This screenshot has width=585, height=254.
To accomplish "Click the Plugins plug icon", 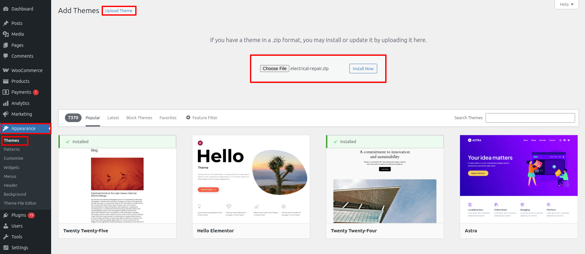I will 6,215.
